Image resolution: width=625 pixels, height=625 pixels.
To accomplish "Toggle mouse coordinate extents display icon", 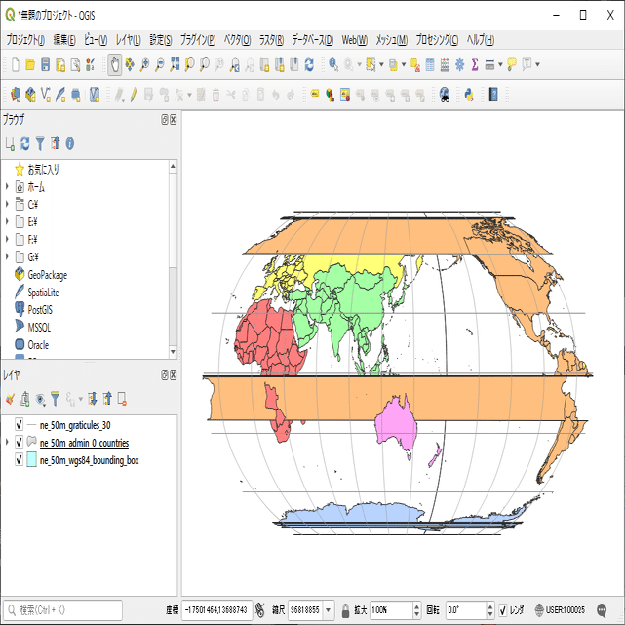I will click(x=260, y=610).
